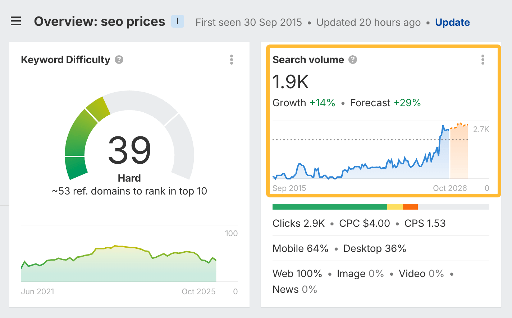Viewport: 512px width, 318px height.
Task: Open the Keyword Difficulty options menu
Action: (x=231, y=60)
